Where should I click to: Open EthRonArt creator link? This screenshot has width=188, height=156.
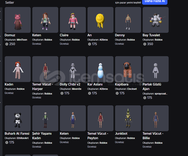(x=23, y=138)
